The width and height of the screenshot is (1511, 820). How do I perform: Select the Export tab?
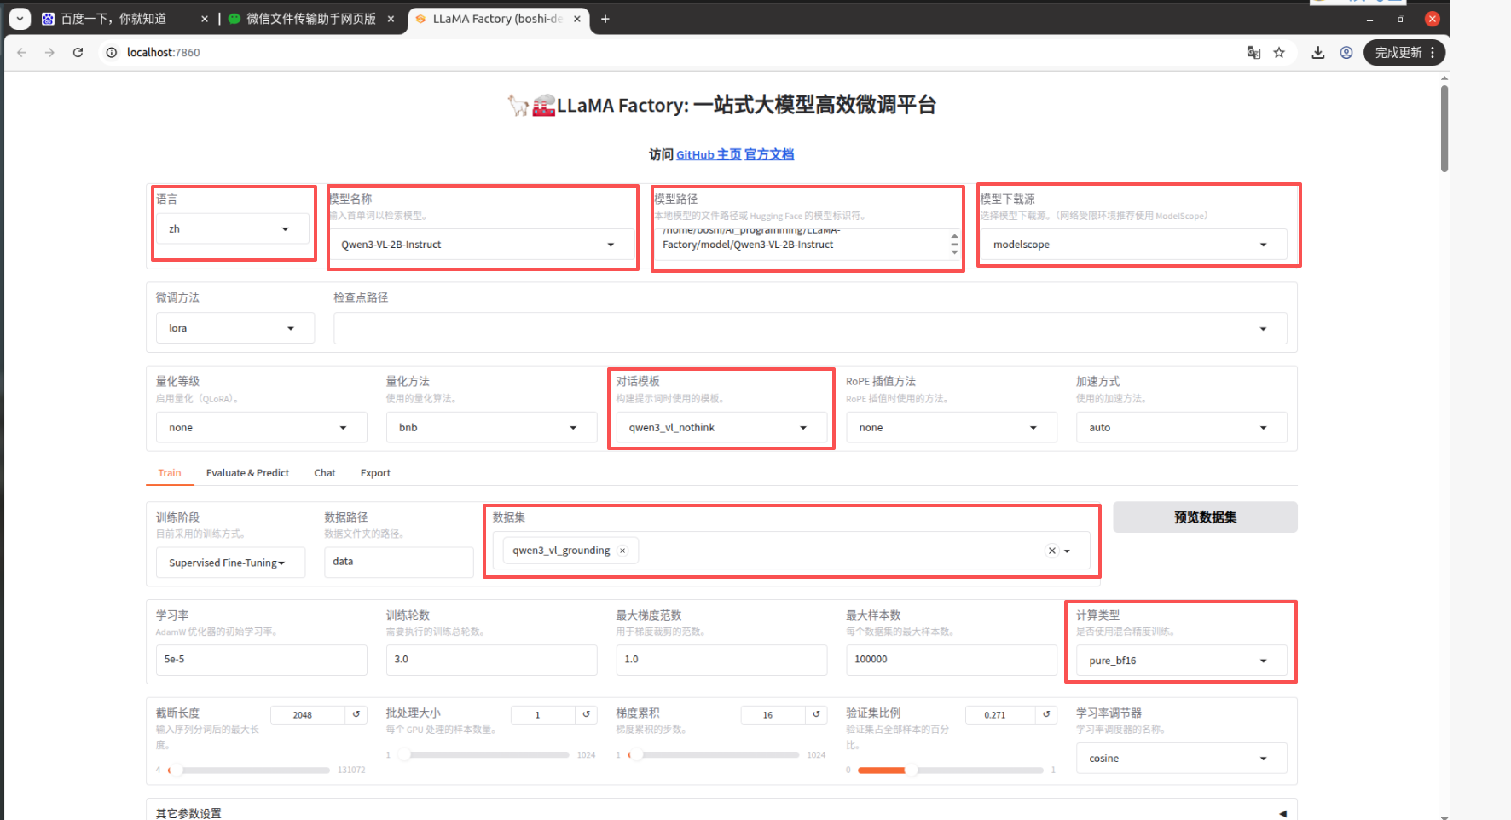[x=375, y=473]
